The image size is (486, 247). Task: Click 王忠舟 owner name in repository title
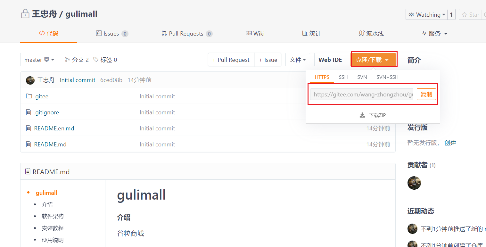click(44, 14)
